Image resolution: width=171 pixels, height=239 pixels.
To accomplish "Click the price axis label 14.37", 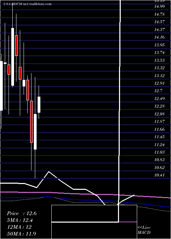I will pyautogui.click(x=159, y=30).
